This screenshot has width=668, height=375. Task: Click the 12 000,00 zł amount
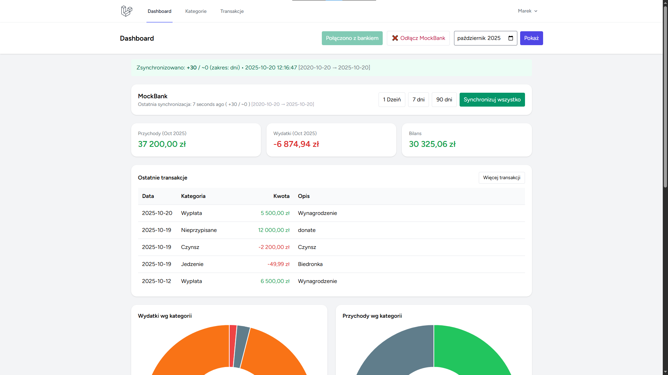(x=274, y=230)
